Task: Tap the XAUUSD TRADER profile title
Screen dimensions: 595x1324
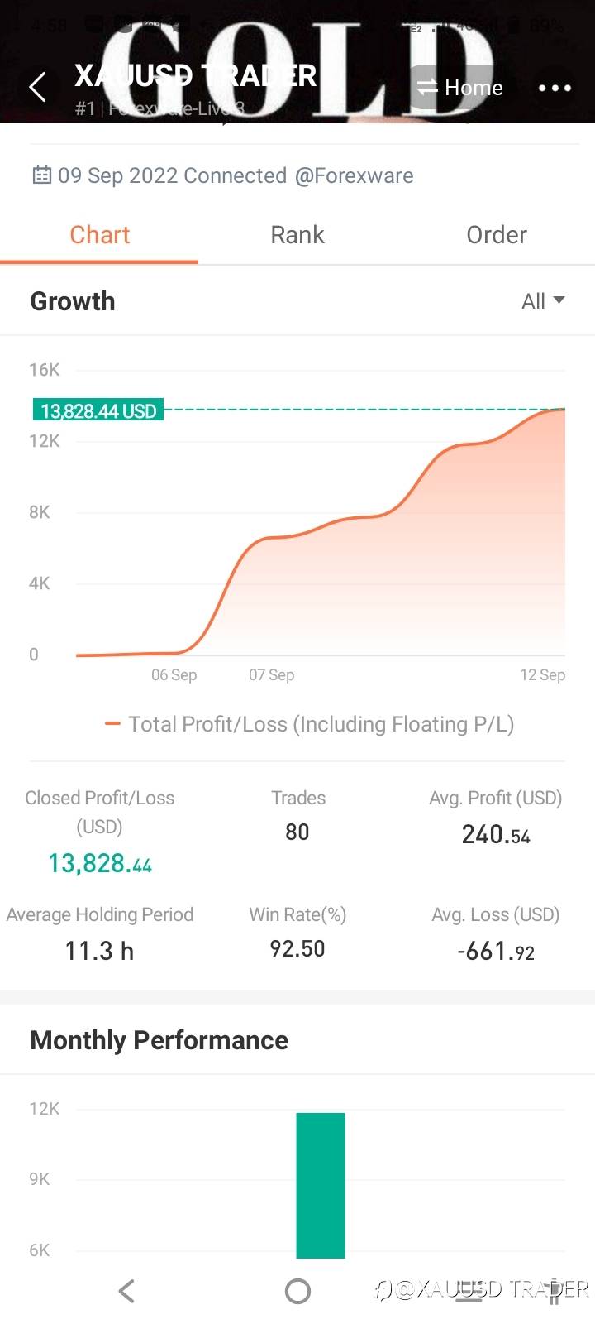Action: pyautogui.click(x=196, y=76)
